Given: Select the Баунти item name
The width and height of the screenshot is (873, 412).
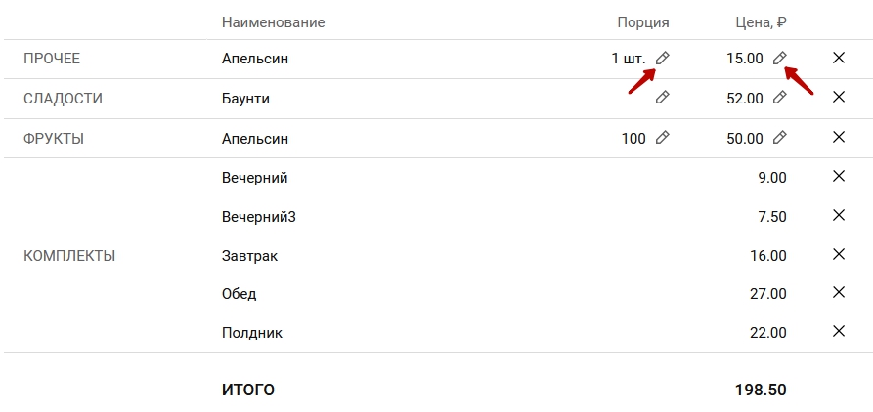Looking at the screenshot, I should tap(245, 99).
